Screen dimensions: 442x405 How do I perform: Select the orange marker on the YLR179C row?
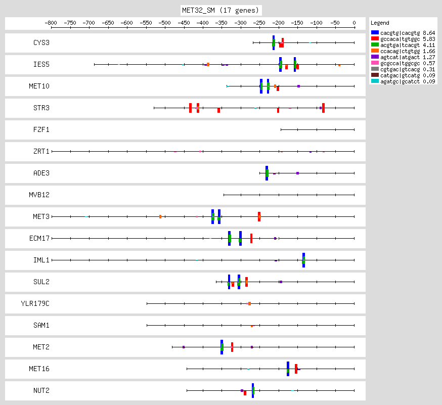(249, 303)
